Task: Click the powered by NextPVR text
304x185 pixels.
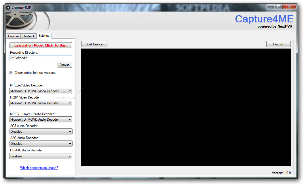Action: [275, 26]
